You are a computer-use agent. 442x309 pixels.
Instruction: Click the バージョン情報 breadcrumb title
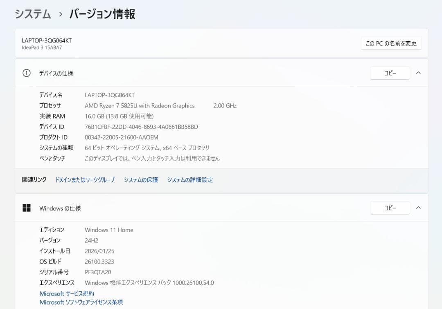tap(102, 14)
